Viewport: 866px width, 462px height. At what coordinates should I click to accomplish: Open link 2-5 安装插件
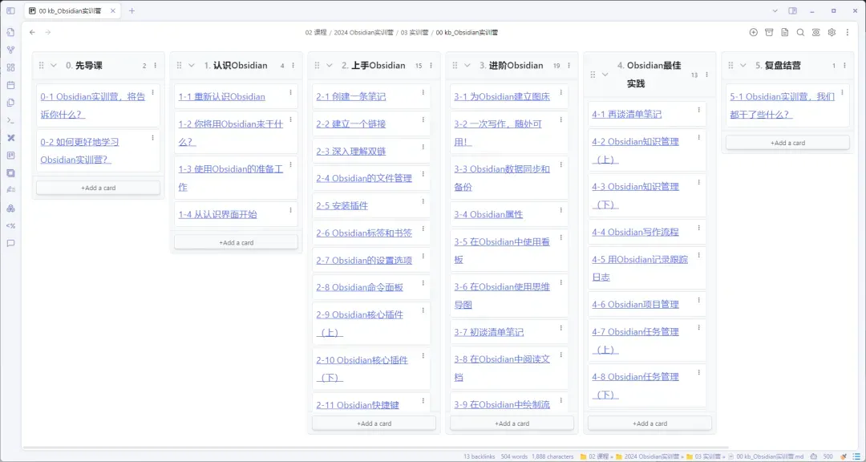click(342, 205)
